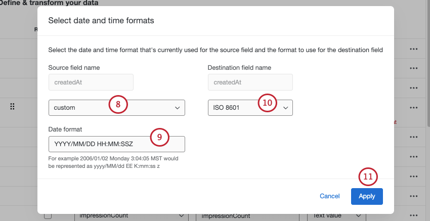Click the impressionCount destination text field

click(248, 216)
